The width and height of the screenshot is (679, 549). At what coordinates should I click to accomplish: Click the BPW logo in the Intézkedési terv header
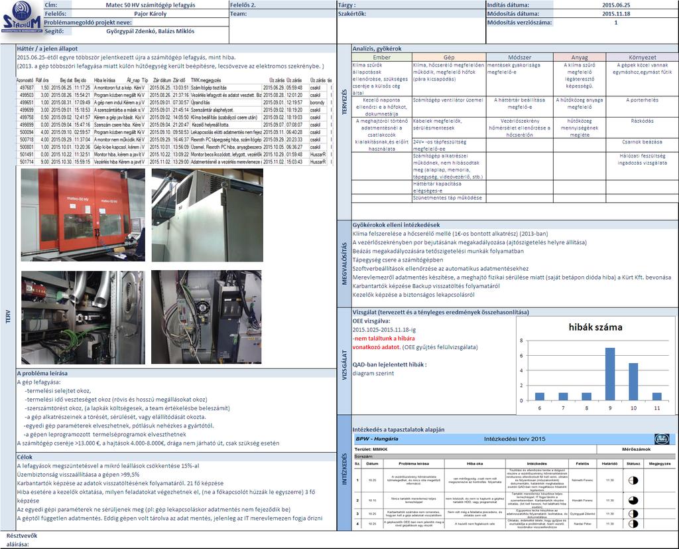tap(661, 439)
